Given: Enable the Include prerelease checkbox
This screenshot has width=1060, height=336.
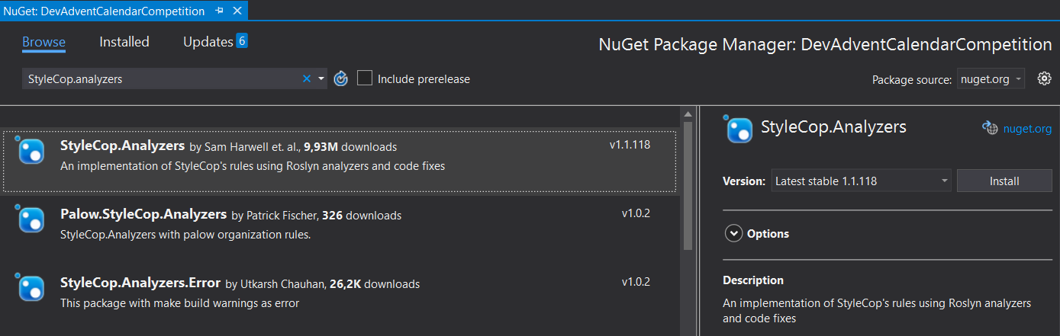Looking at the screenshot, I should point(365,78).
